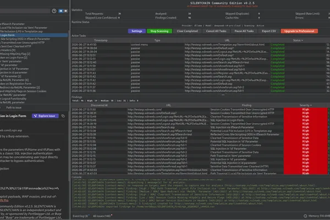The height and width of the screenshot is (220, 330).
Task: Click Cancel All Tasks button
Action: (216, 31)
